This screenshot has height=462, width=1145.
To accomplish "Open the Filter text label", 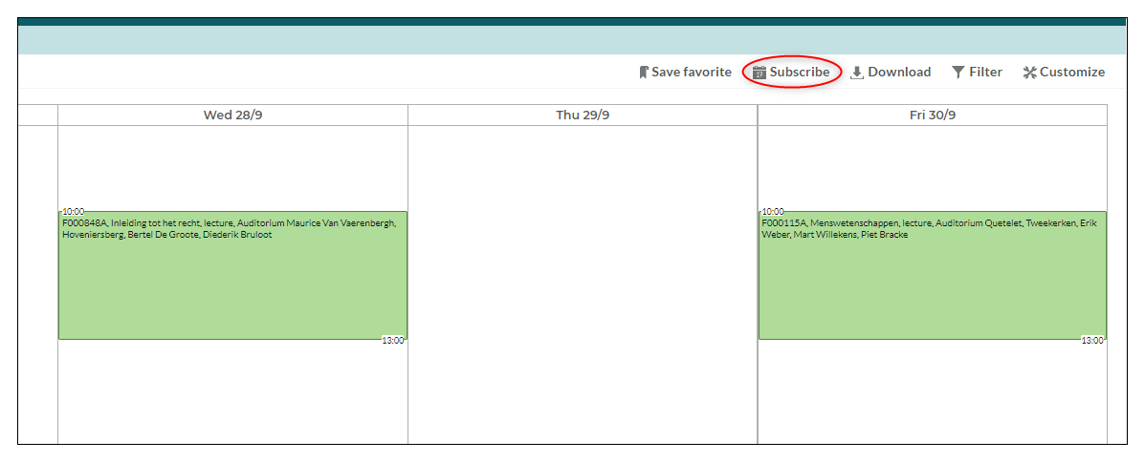I will pos(985,73).
